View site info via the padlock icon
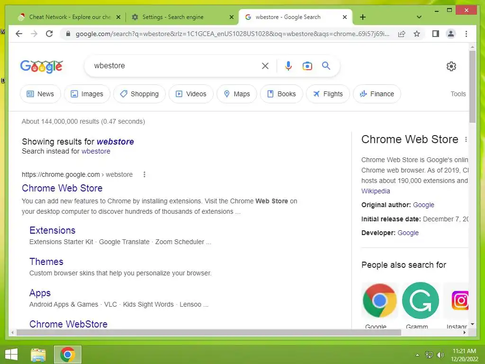The height and width of the screenshot is (364, 485). (68, 34)
